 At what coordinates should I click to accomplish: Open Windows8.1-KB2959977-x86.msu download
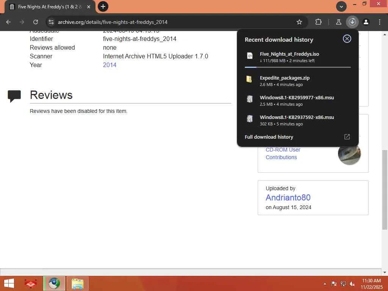click(x=298, y=101)
